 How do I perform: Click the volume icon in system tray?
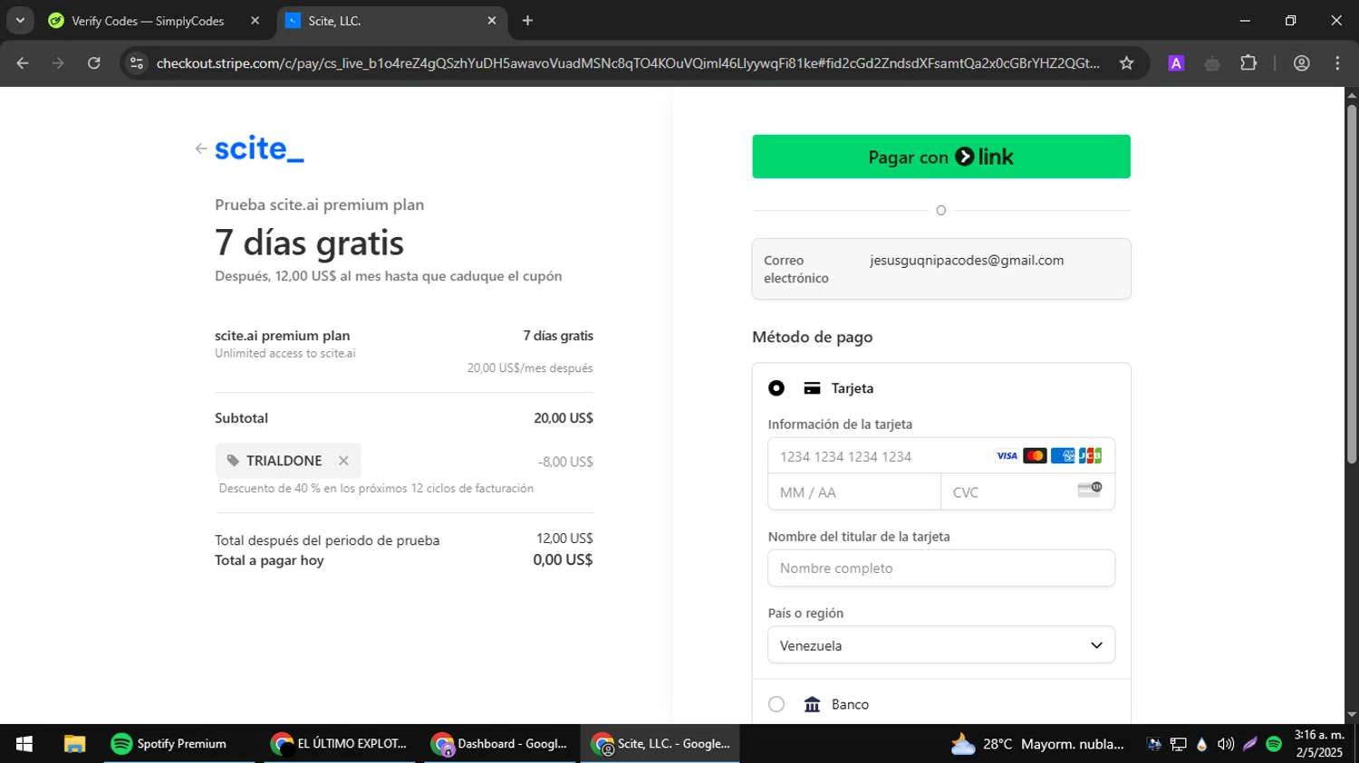point(1226,744)
